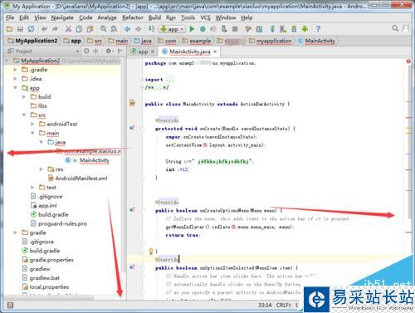Expand the res folder
415x313 pixels.
pyautogui.click(x=41, y=169)
